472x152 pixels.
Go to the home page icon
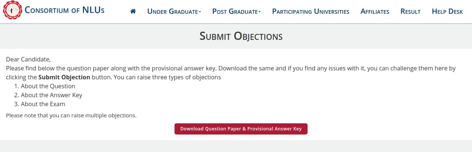coord(133,12)
